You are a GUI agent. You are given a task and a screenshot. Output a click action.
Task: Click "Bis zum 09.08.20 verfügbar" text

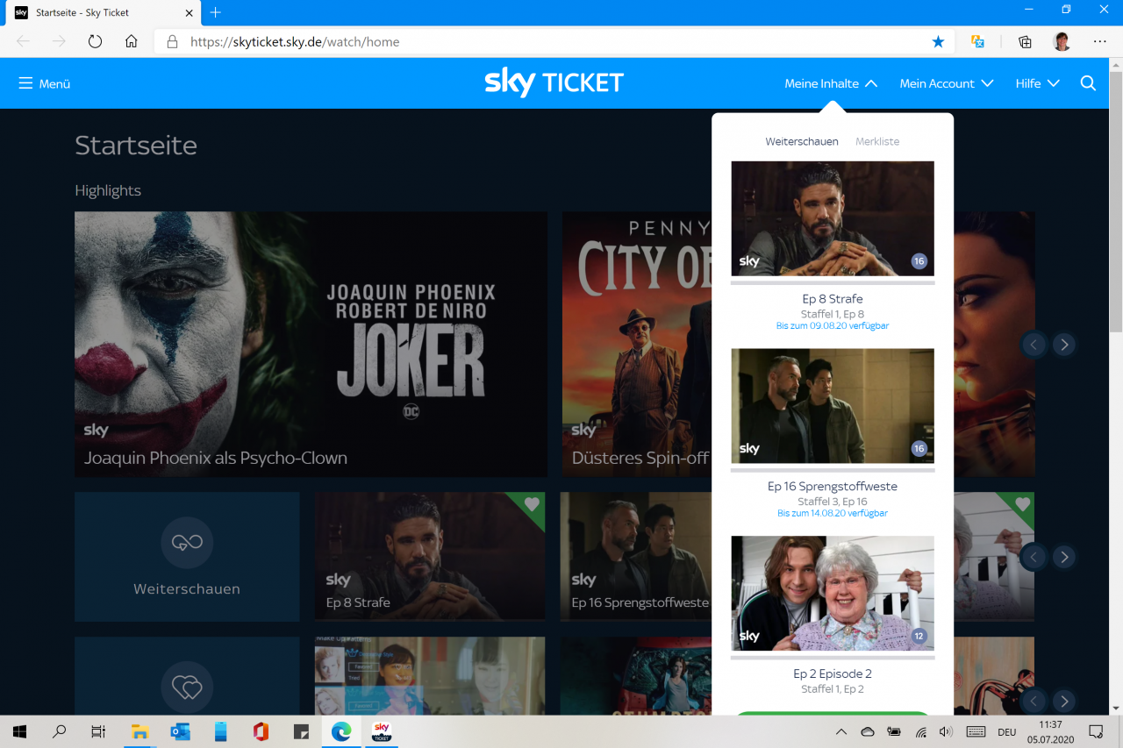pos(833,326)
